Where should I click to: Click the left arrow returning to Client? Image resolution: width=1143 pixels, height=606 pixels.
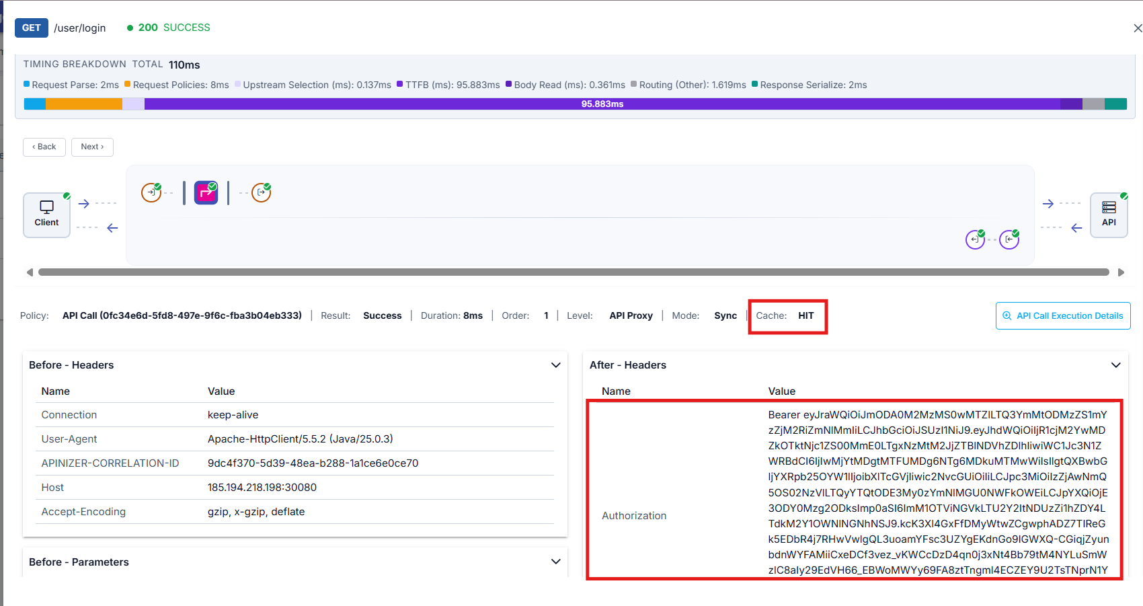point(112,228)
